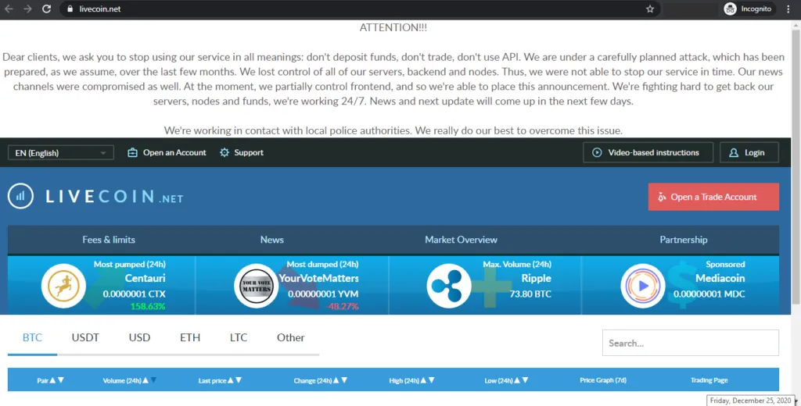
Task: Switch to the LTC market tab
Action: click(x=239, y=337)
